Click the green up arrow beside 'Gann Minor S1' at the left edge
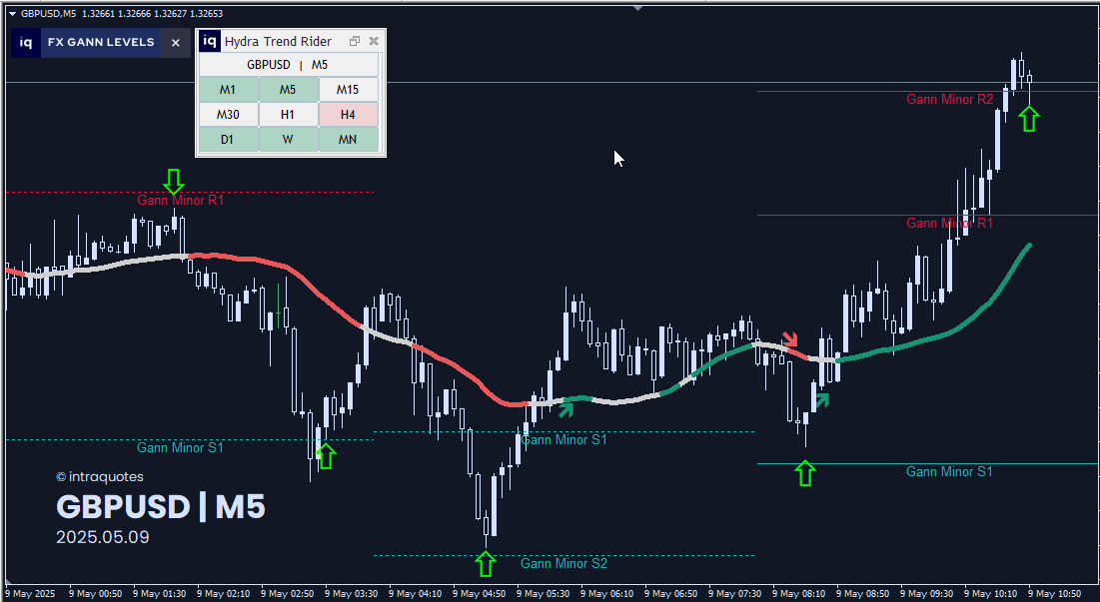The height and width of the screenshot is (602, 1100). click(x=326, y=455)
